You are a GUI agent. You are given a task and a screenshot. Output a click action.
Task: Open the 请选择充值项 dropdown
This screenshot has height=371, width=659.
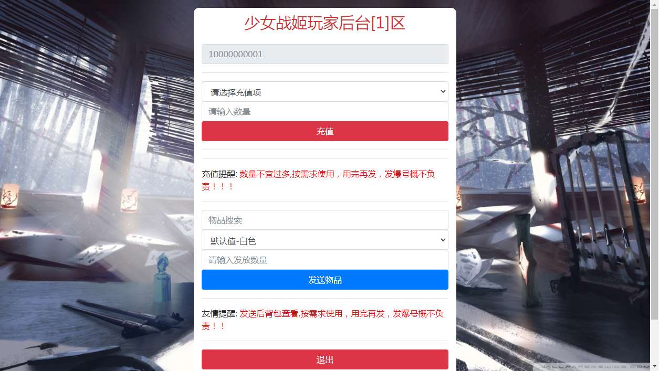pos(325,91)
